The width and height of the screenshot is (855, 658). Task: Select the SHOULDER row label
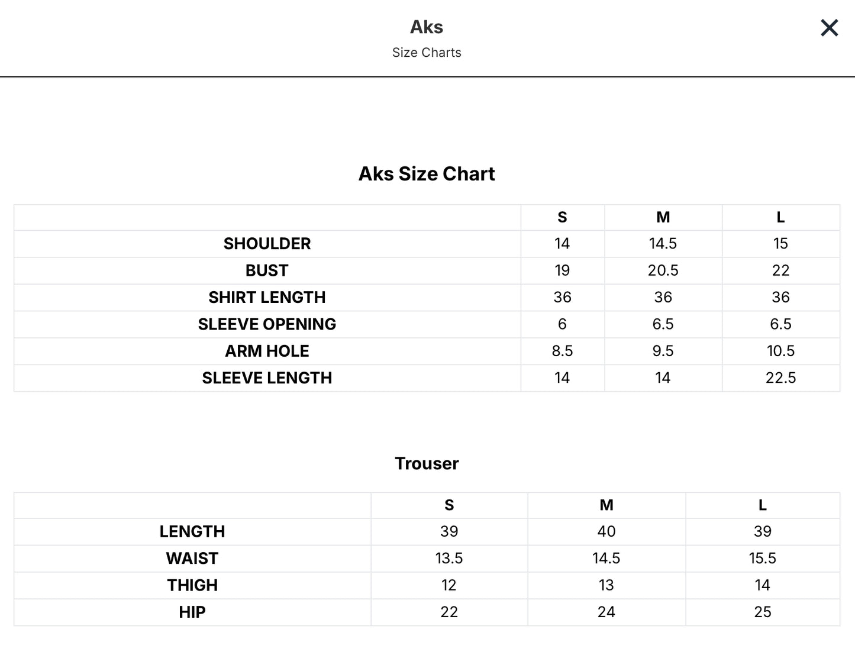[x=267, y=244]
